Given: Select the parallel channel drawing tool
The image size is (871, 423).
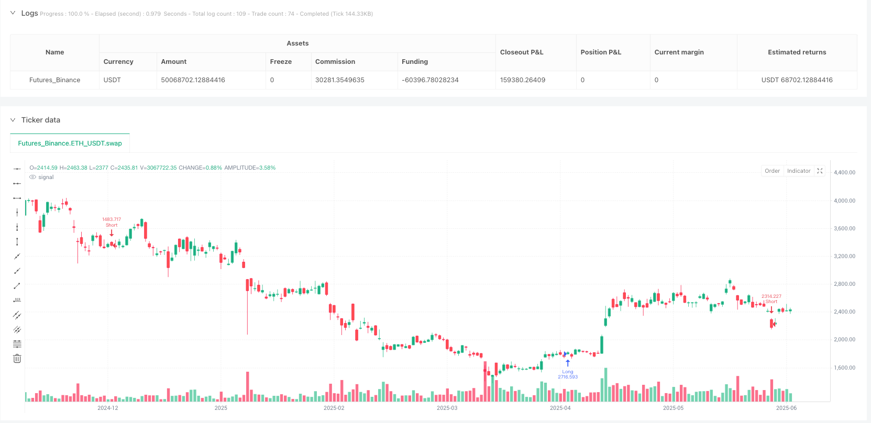Looking at the screenshot, I should click(17, 315).
